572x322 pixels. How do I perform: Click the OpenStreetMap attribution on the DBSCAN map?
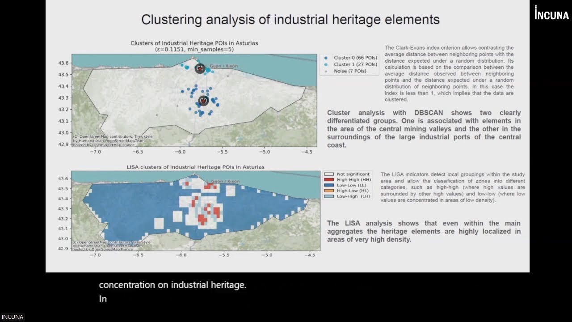pos(113,140)
